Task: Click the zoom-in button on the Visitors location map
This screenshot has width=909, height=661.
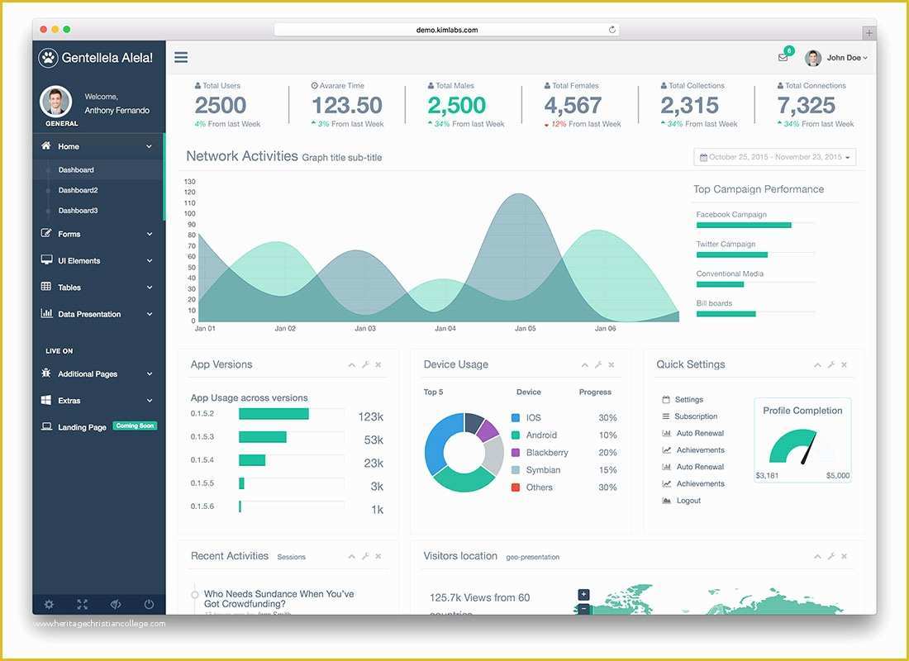Action: [583, 594]
